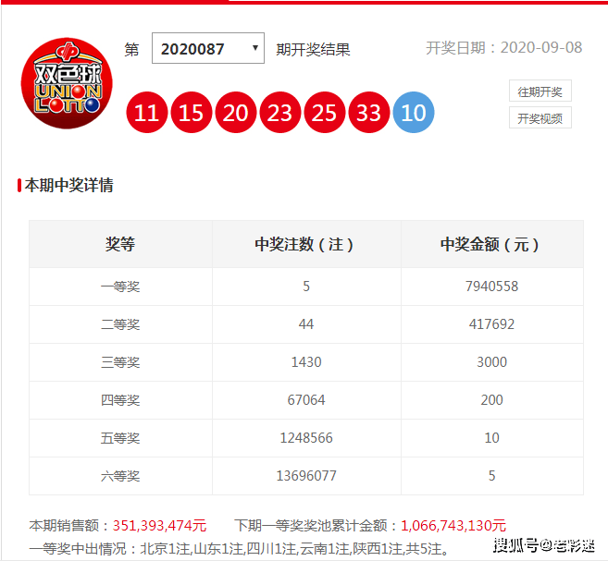Viewport: 608px width, 561px height.
Task: Click third prize winner count 1430
Action: pos(306,362)
